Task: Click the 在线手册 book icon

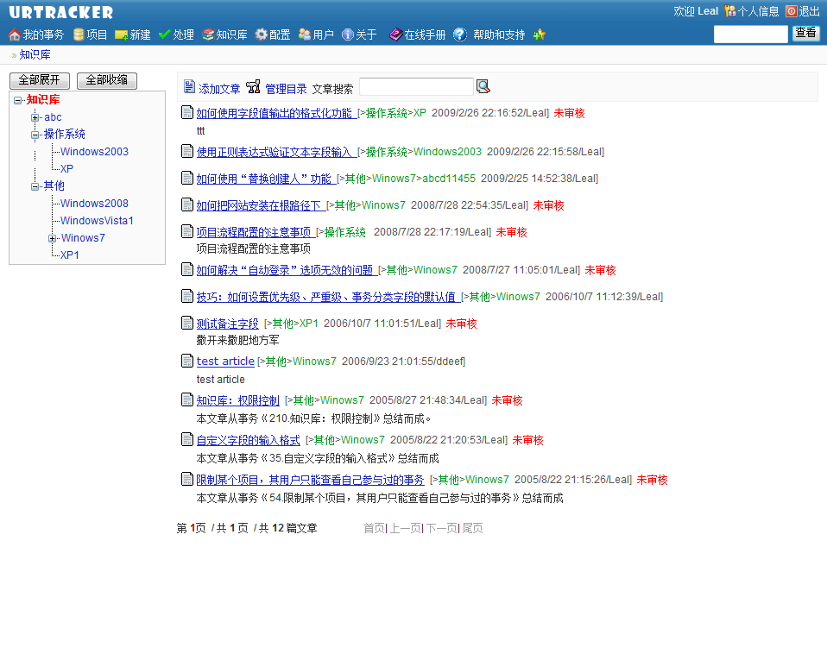Action: click(395, 35)
